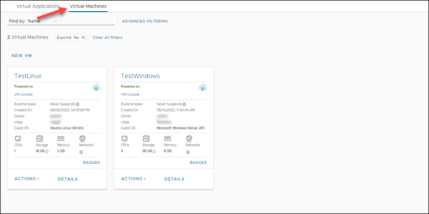The width and height of the screenshot is (429, 214).
Task: Click the CPUs icon on TestWindows card
Action: click(124, 139)
